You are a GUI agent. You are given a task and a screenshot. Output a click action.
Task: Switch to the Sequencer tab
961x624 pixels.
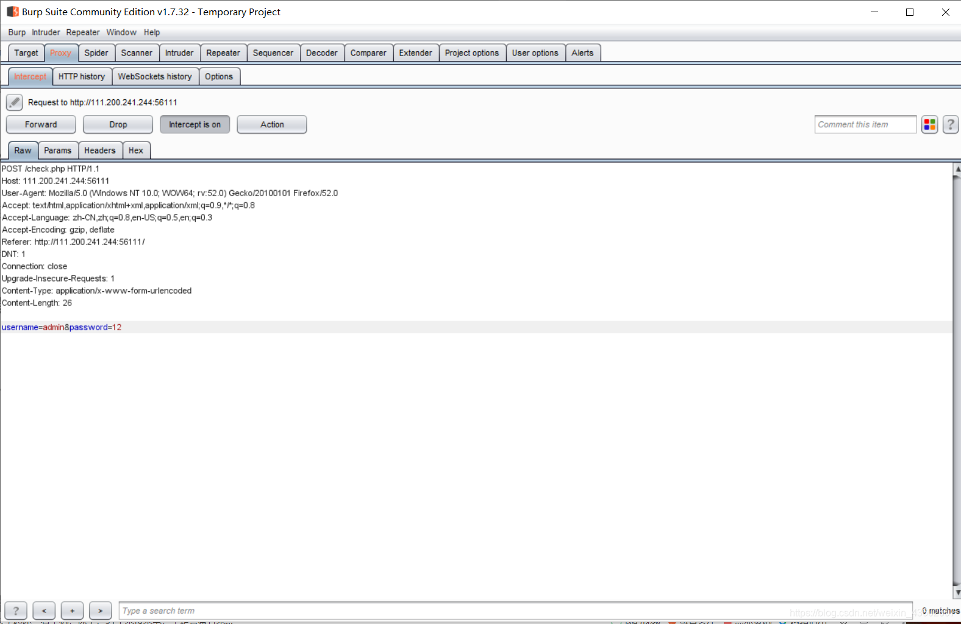pyautogui.click(x=273, y=53)
